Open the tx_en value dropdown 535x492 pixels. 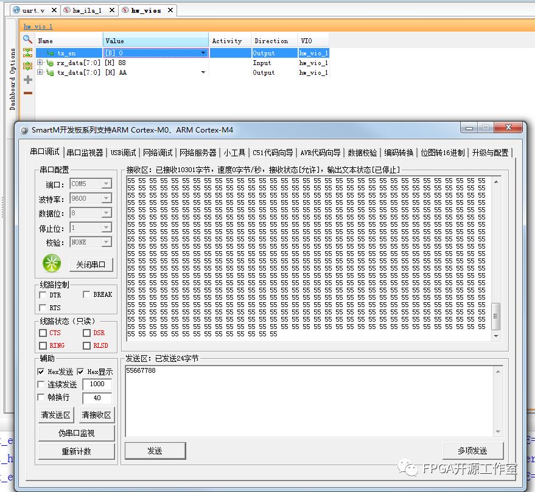coord(203,53)
